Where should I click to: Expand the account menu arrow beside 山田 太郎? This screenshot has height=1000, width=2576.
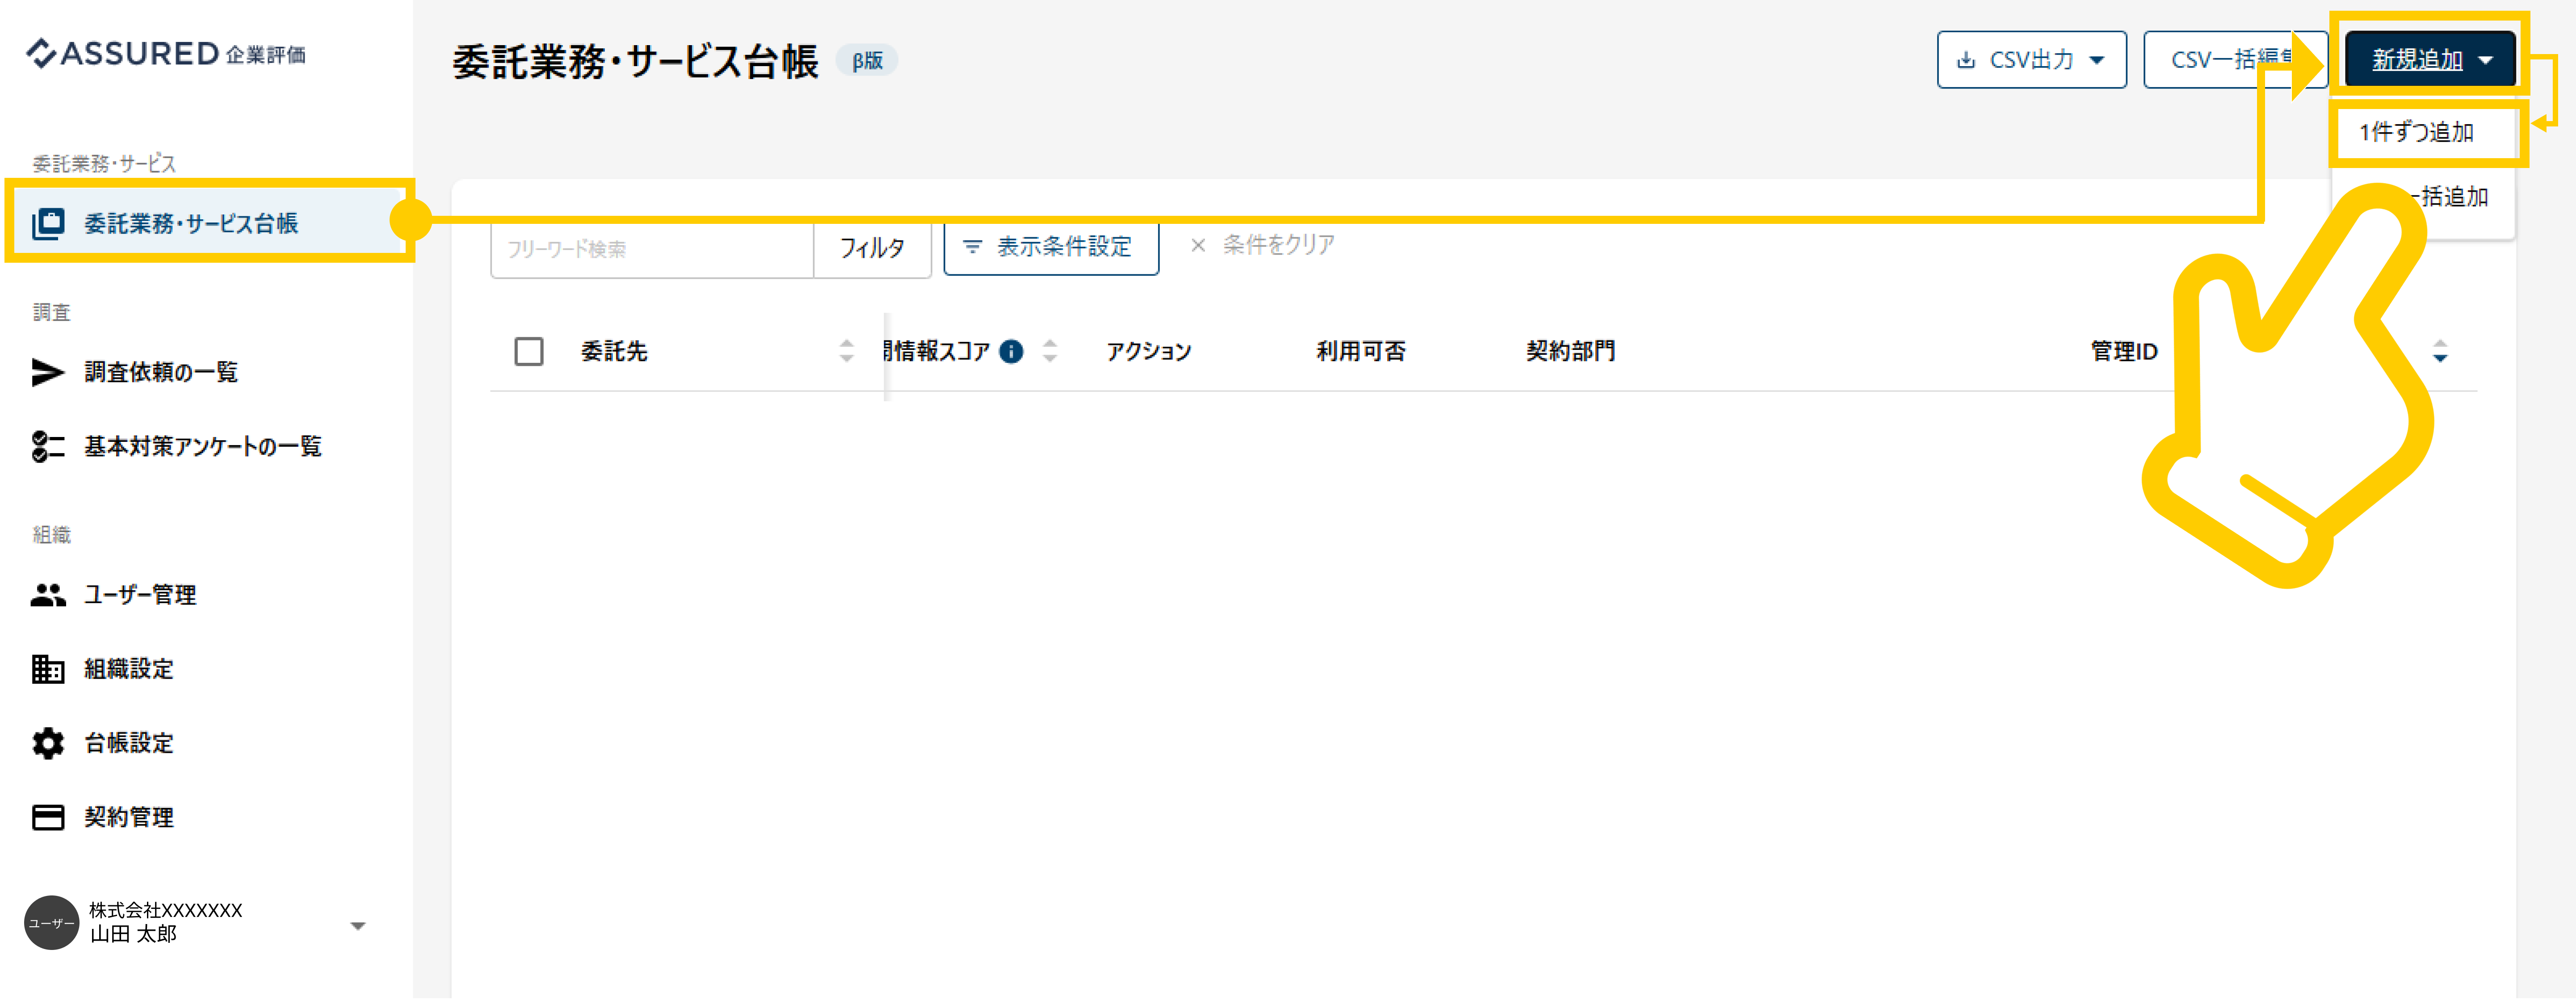[x=358, y=925]
